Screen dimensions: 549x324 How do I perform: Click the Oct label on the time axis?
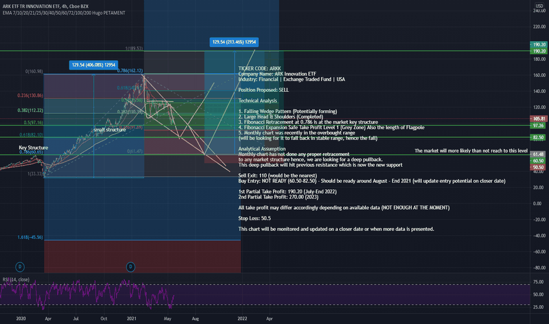pyautogui.click(x=104, y=319)
